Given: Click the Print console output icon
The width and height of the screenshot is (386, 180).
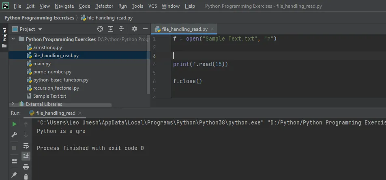Looking at the screenshot, I should (x=26, y=167).
